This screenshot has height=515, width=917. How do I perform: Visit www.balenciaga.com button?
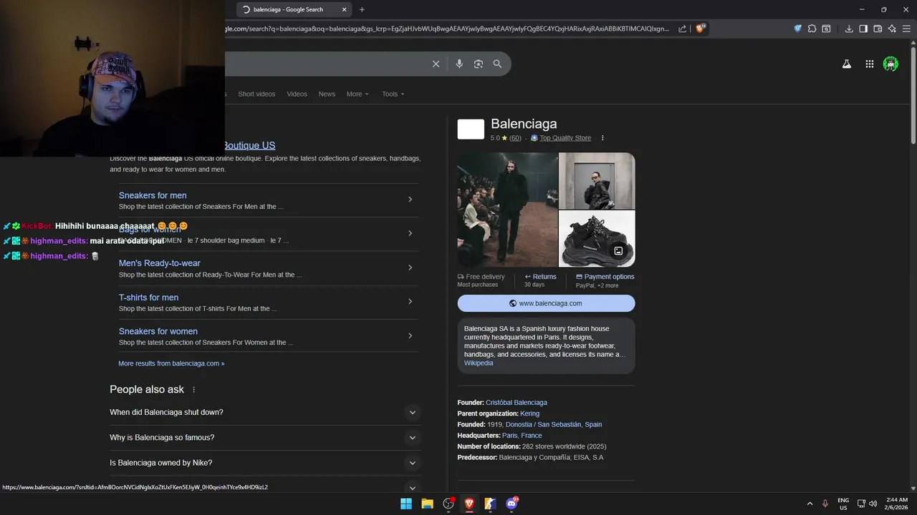(546, 303)
